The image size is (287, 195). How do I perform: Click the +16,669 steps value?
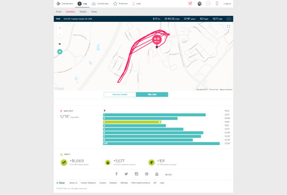[x=77, y=161]
